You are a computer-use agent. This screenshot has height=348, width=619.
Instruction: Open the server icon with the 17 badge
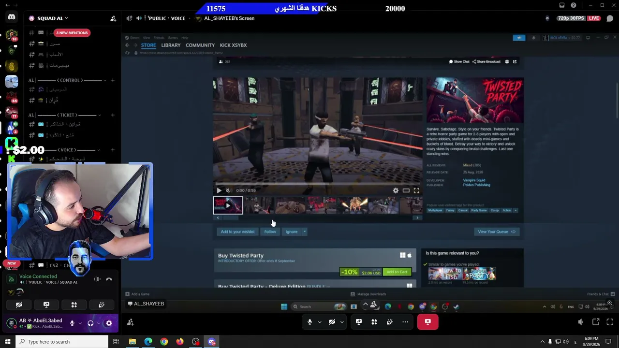(x=12, y=112)
